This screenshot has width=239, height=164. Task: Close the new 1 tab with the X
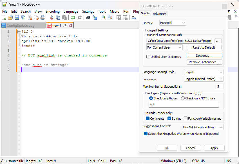pyautogui.click(x=70, y=25)
